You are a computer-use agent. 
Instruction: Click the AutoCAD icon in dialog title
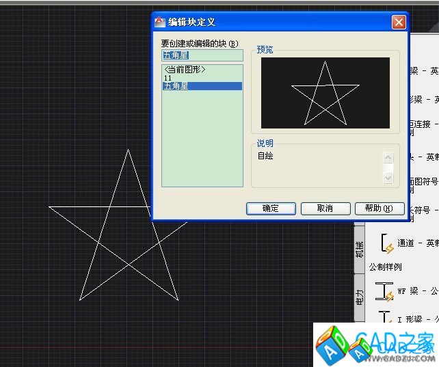[160, 22]
